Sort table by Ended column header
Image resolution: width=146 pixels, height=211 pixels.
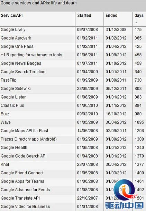tap(111, 16)
